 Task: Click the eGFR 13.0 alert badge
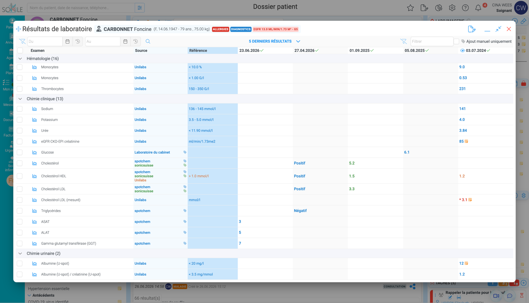(x=276, y=29)
